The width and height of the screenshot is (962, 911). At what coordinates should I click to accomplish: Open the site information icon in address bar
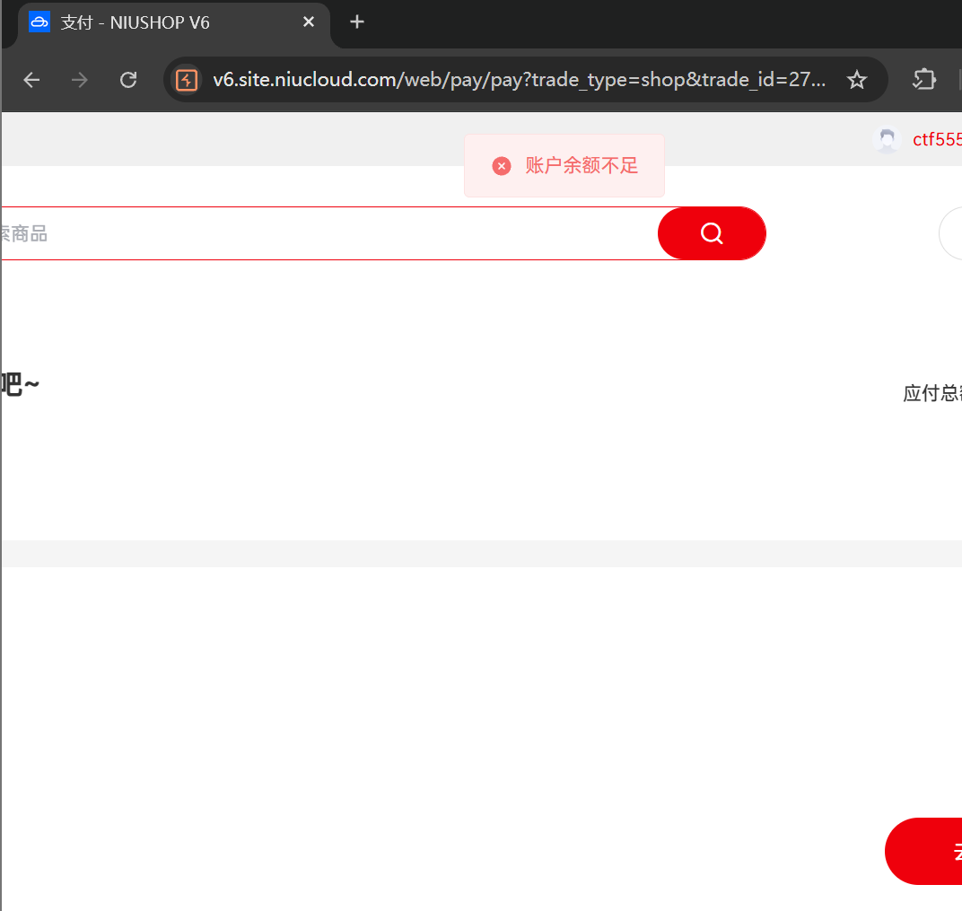(x=187, y=80)
